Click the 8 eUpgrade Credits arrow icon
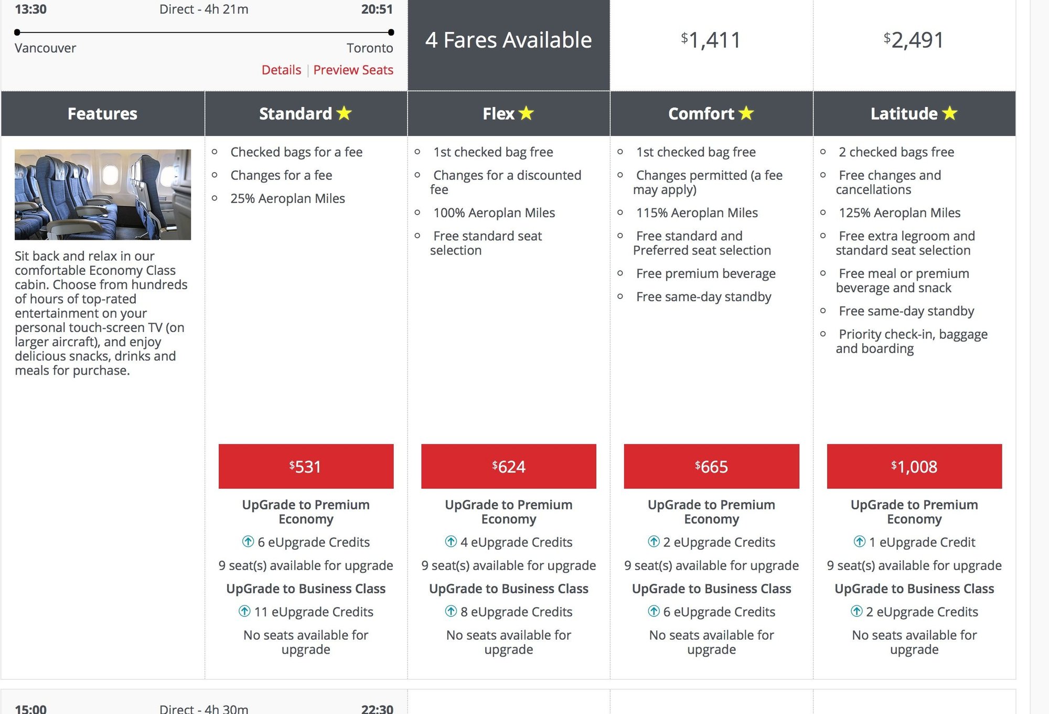The width and height of the screenshot is (1049, 714). click(451, 611)
